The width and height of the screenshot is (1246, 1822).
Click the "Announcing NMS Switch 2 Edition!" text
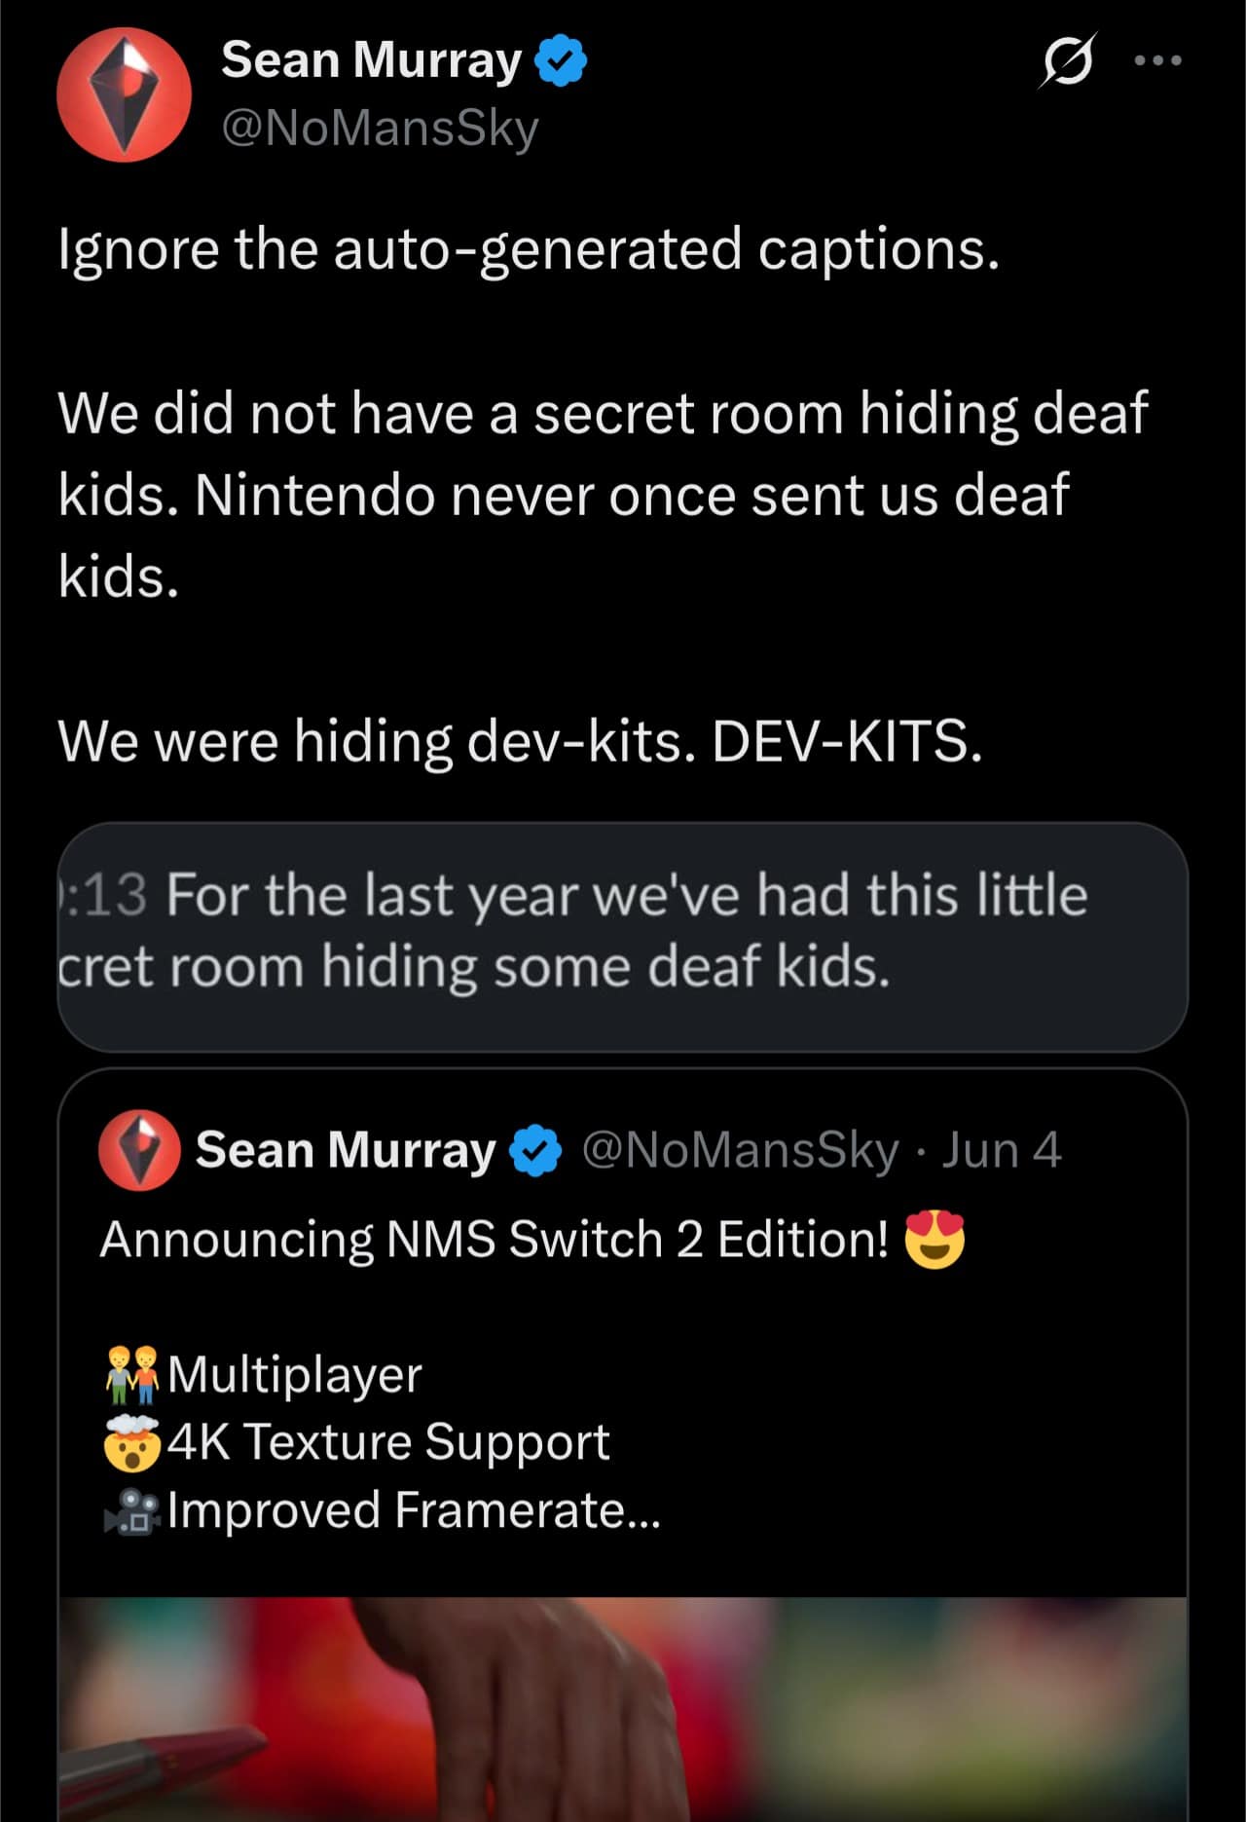coord(494,1240)
